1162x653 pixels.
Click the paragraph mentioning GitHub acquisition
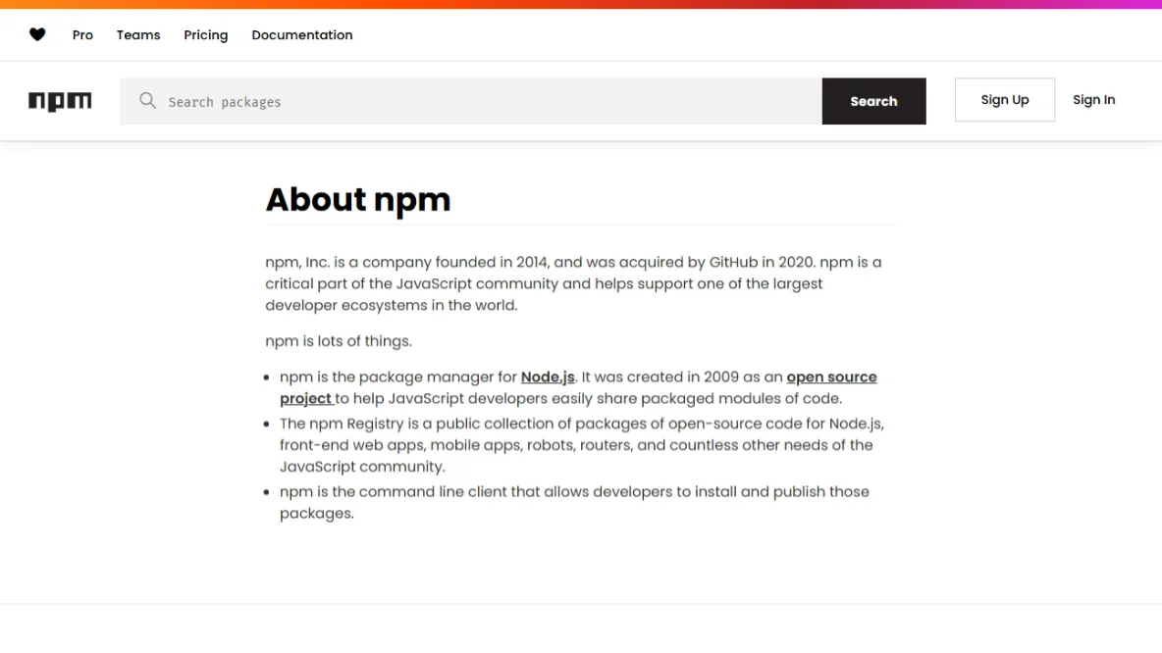[x=572, y=283]
